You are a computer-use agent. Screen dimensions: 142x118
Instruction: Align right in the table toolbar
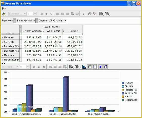pos(67,14)
